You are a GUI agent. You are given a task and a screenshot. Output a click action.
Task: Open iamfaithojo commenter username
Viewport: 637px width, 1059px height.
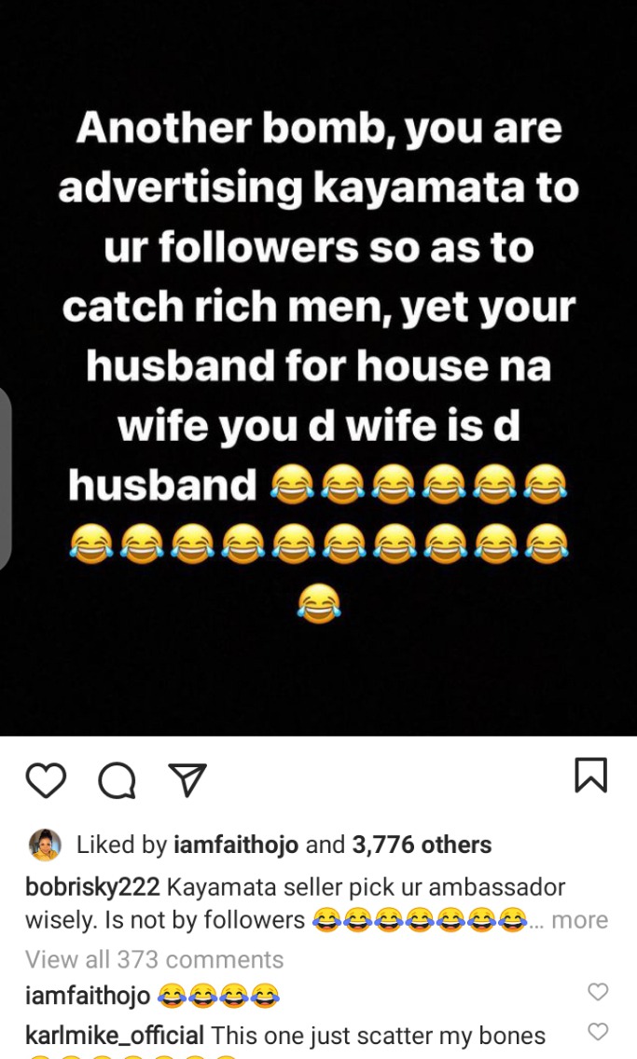click(x=88, y=995)
